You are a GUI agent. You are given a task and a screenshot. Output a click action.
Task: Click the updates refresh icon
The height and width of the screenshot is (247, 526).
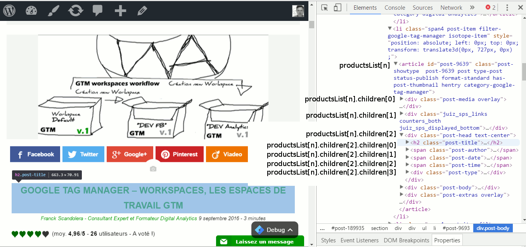76,10
